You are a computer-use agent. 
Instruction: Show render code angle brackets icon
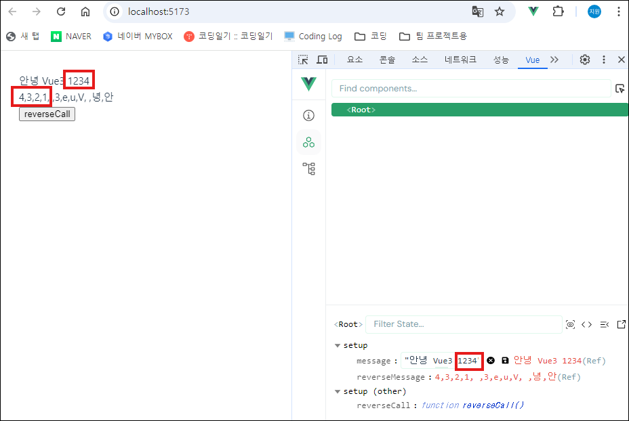click(x=586, y=324)
